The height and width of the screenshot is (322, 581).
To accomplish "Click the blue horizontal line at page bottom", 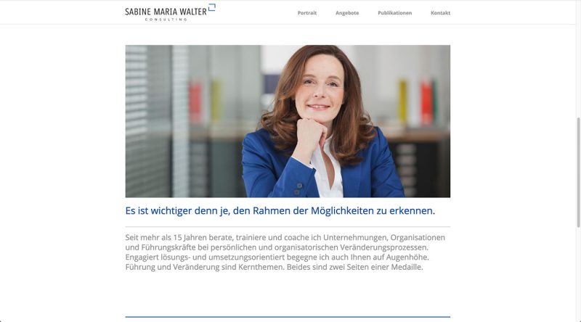I will 288,317.
